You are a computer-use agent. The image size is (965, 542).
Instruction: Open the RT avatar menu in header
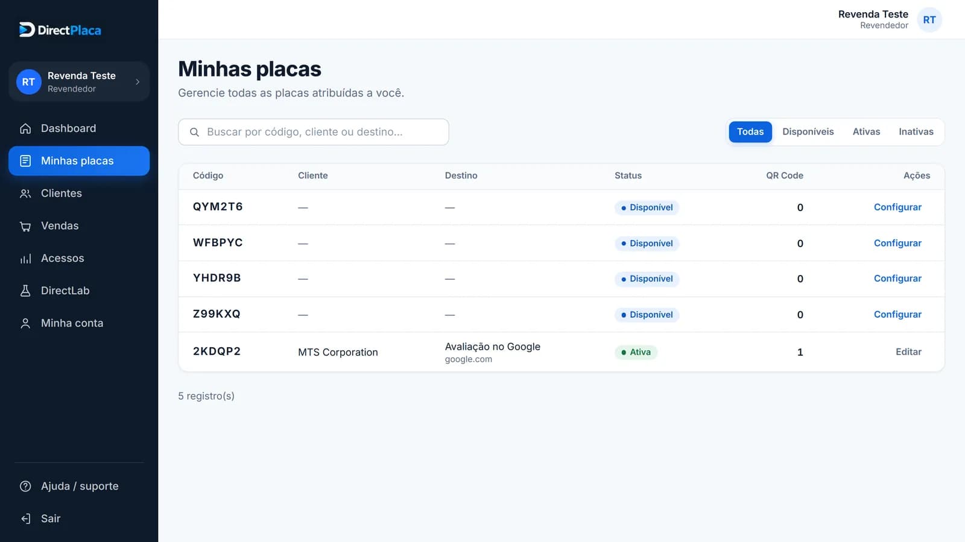coord(929,20)
